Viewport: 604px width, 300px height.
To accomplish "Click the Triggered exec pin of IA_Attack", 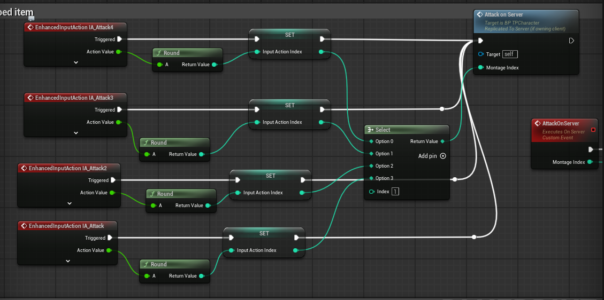I will (110, 238).
